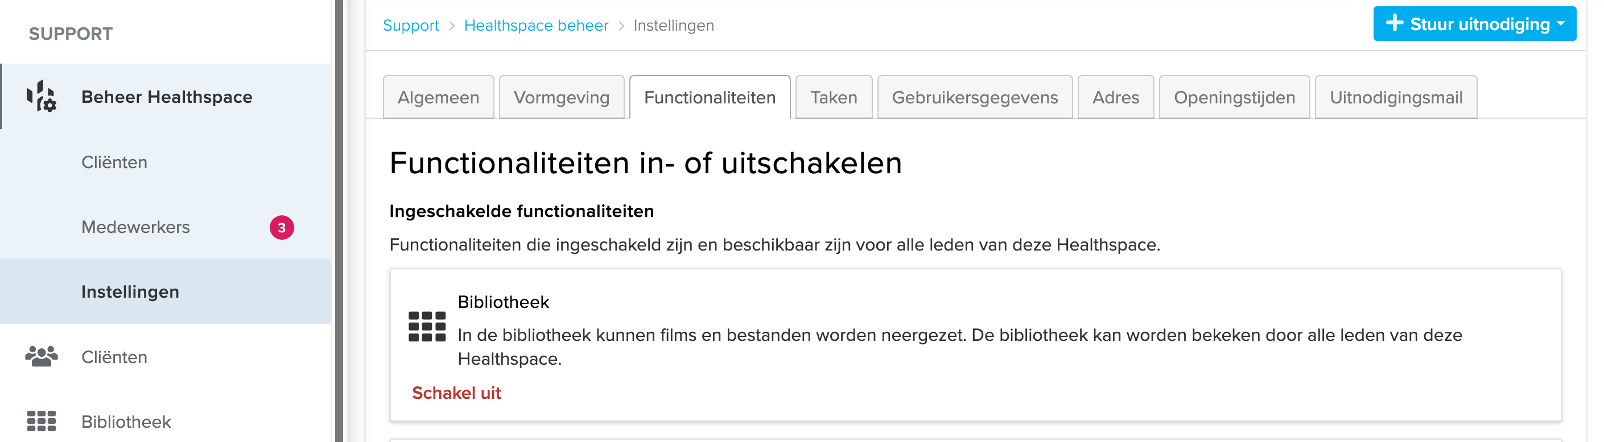Screen dimensions: 1604x442
Task: Open the Healthspace beheer breadcrumb link
Action: (x=536, y=26)
